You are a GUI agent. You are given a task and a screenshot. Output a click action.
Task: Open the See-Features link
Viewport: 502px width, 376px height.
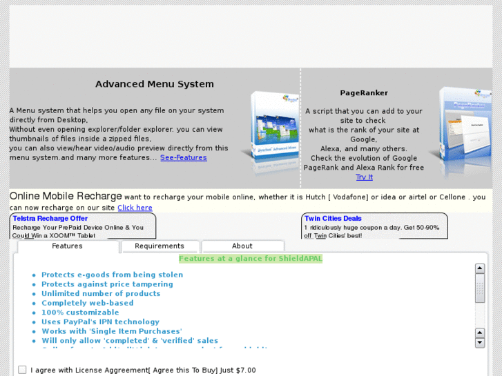pyautogui.click(x=184, y=157)
